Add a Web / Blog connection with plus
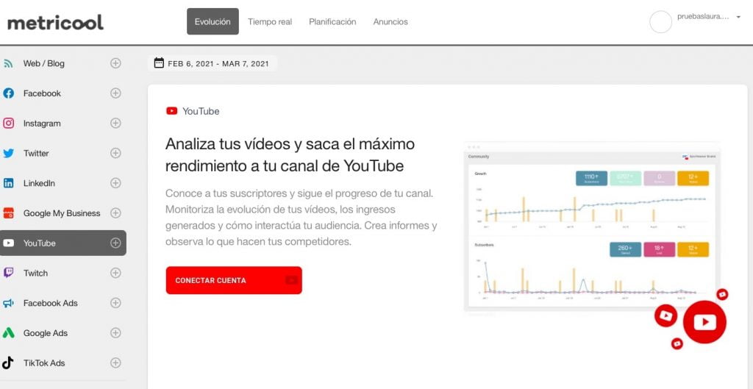The width and height of the screenshot is (753, 389). click(115, 63)
